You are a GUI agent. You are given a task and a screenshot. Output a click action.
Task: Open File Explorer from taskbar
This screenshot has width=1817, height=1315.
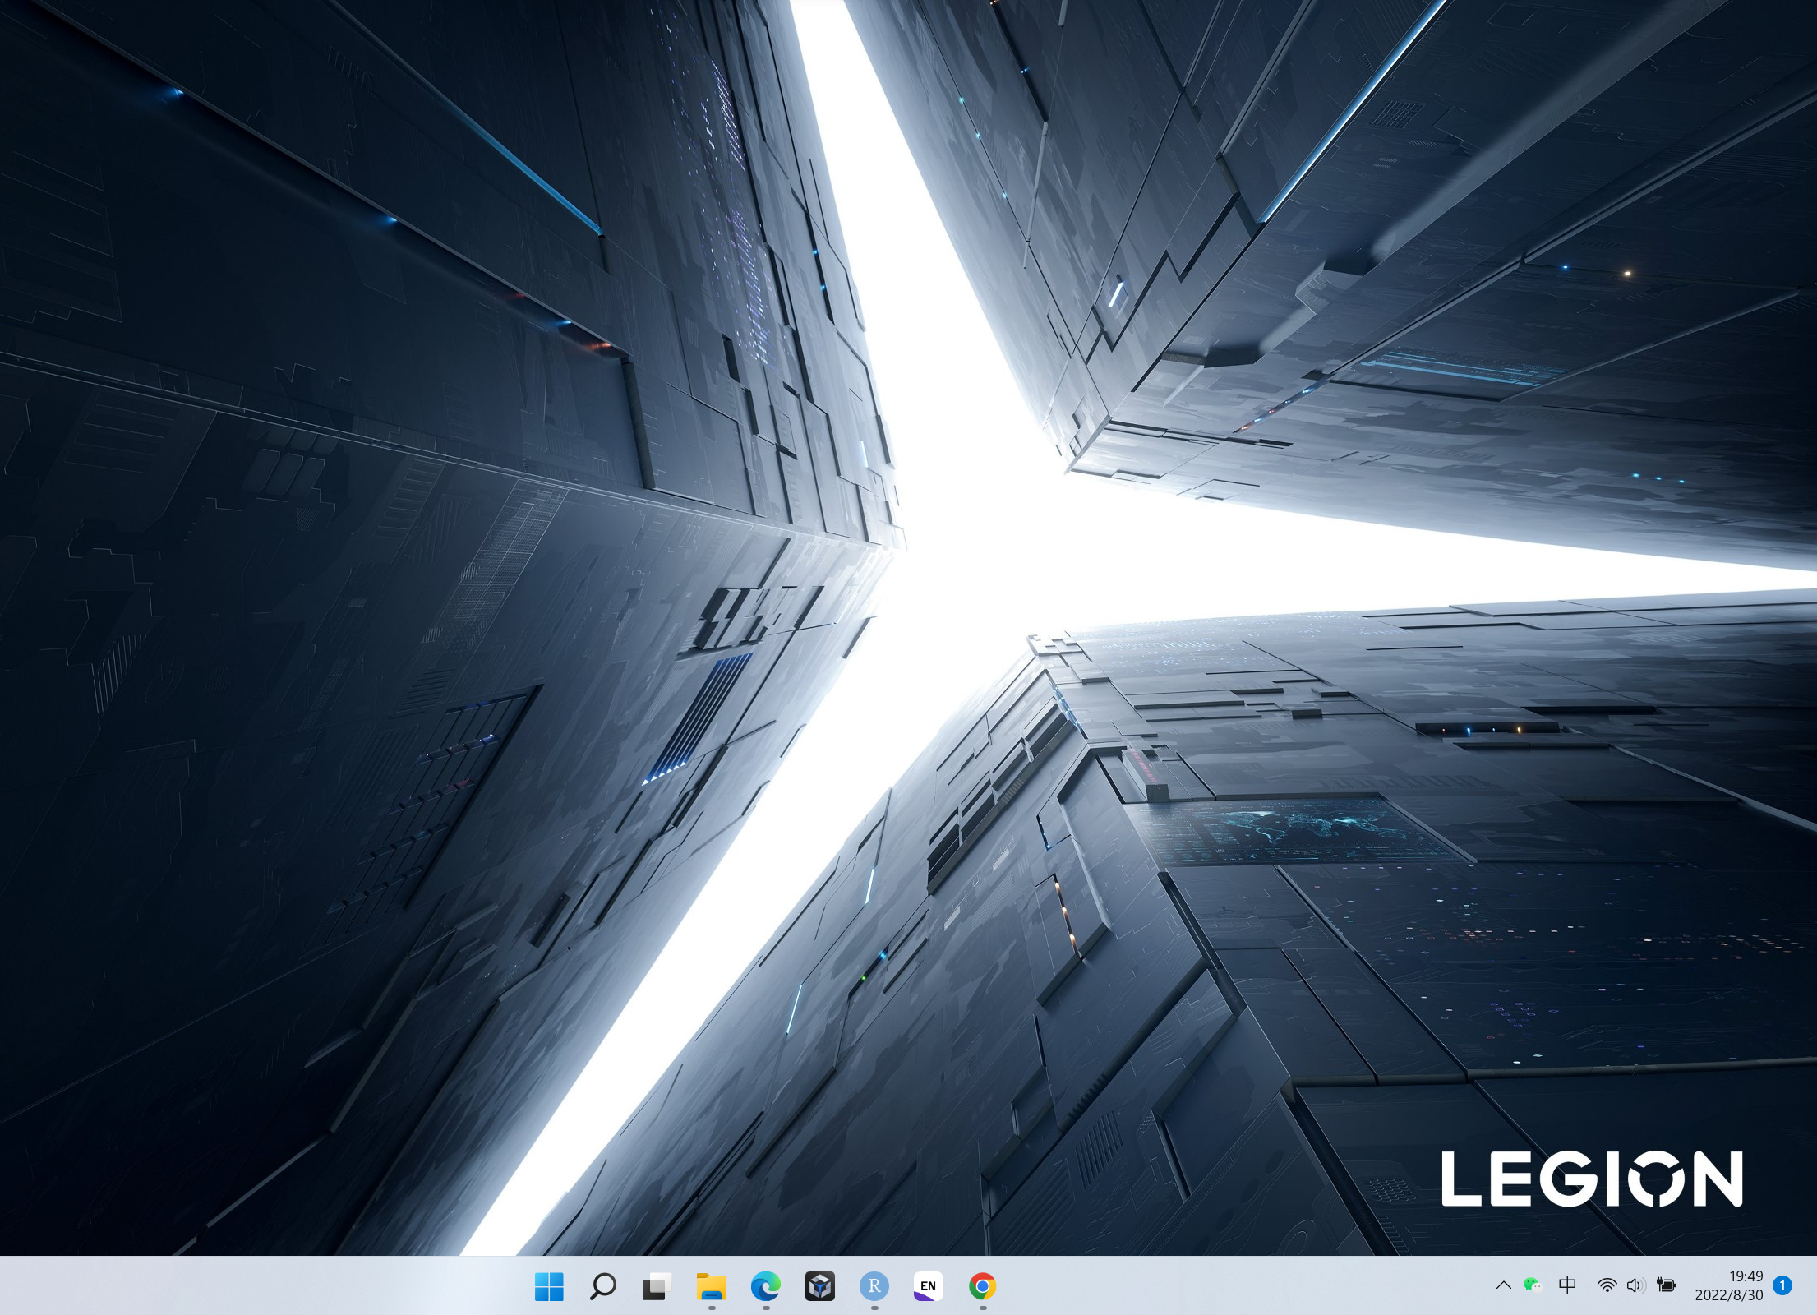pyautogui.click(x=711, y=1286)
